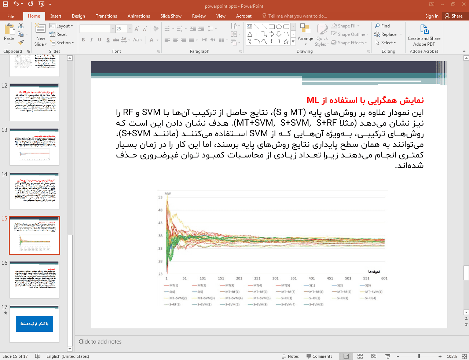Toggle Italic formatting
The height and width of the screenshot is (360, 469).
click(91, 40)
